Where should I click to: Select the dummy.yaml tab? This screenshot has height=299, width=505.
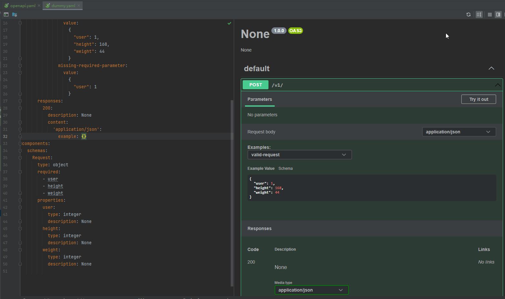63,5
